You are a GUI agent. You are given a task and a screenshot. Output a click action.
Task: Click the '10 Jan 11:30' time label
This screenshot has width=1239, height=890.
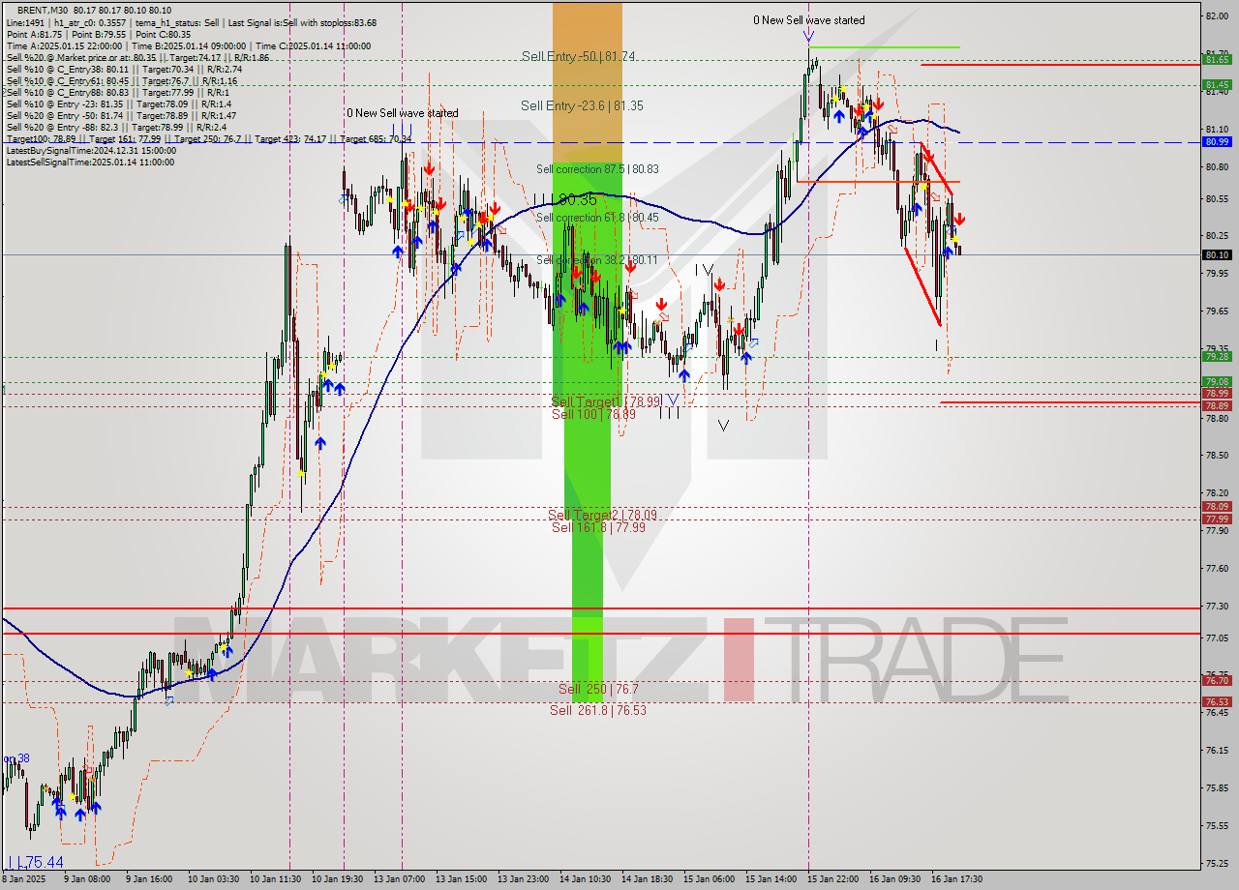(276, 879)
